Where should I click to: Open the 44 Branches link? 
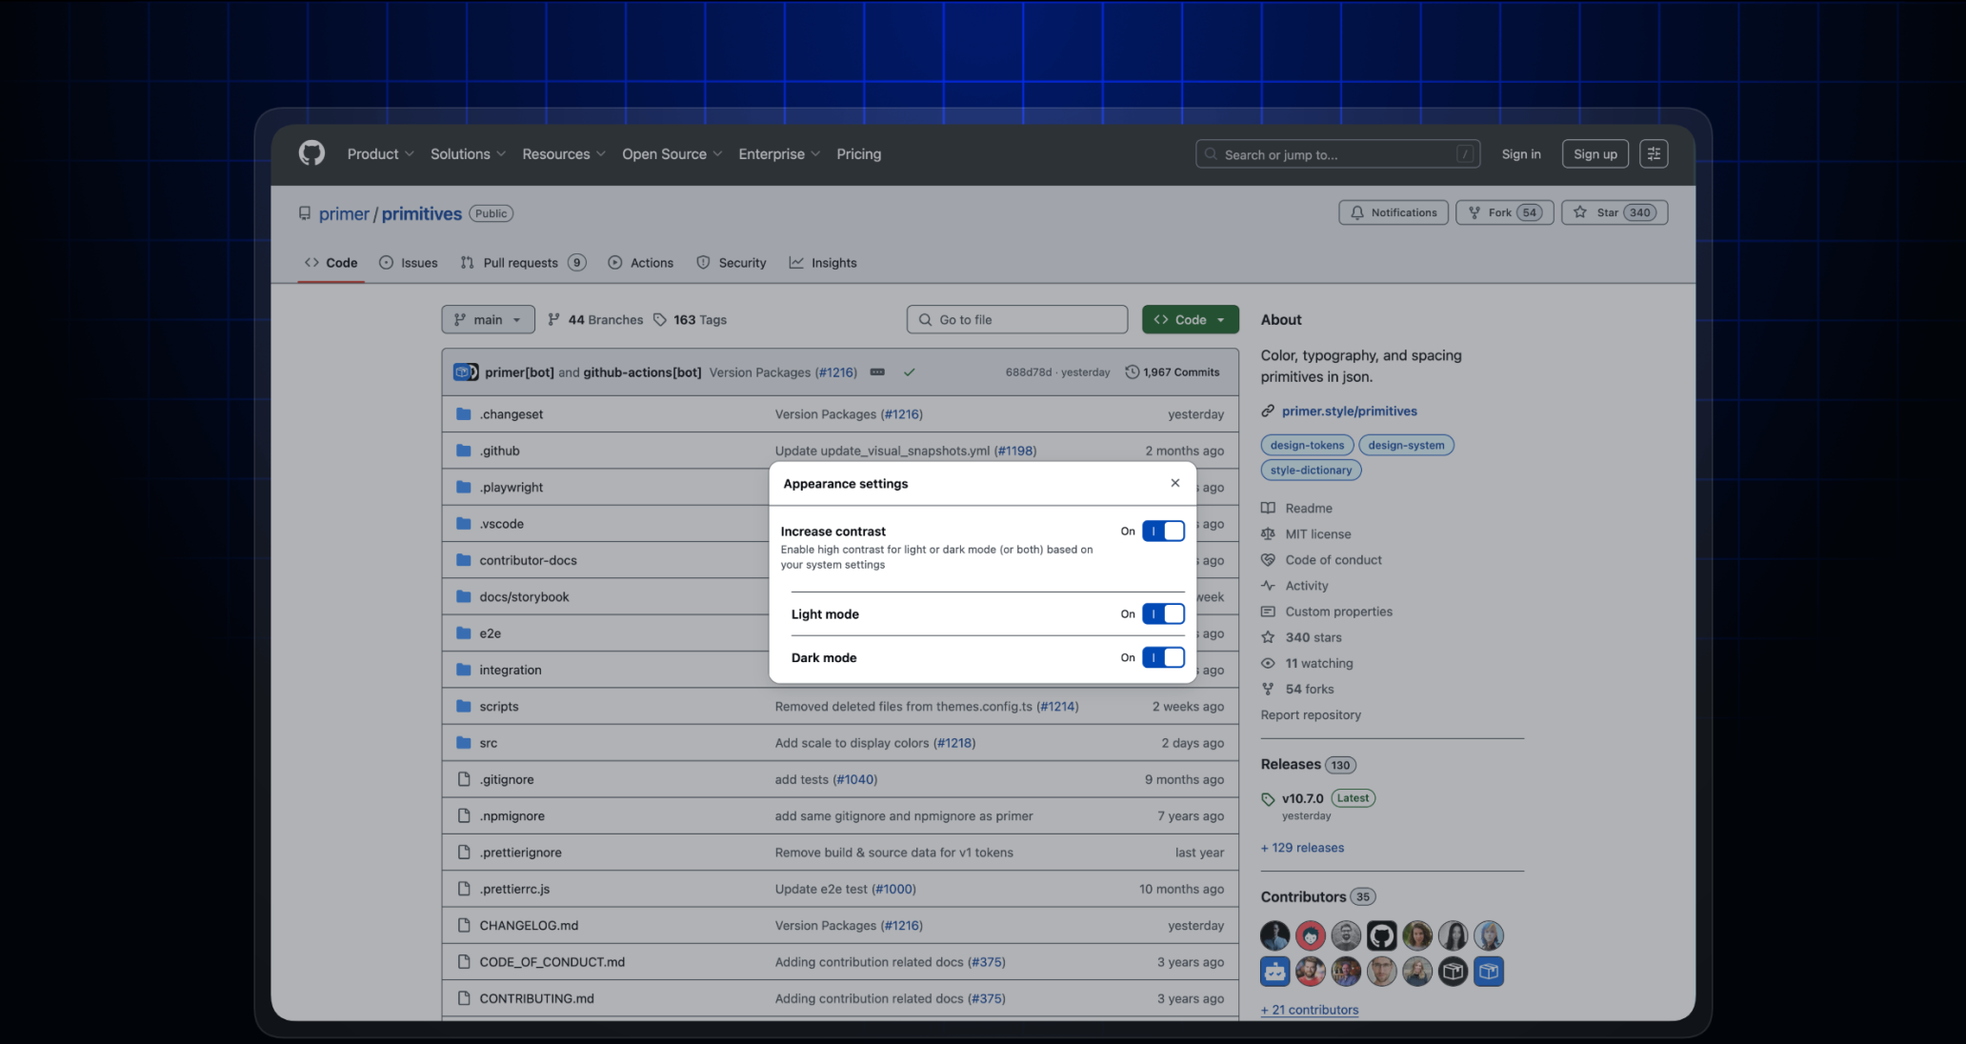click(x=595, y=320)
